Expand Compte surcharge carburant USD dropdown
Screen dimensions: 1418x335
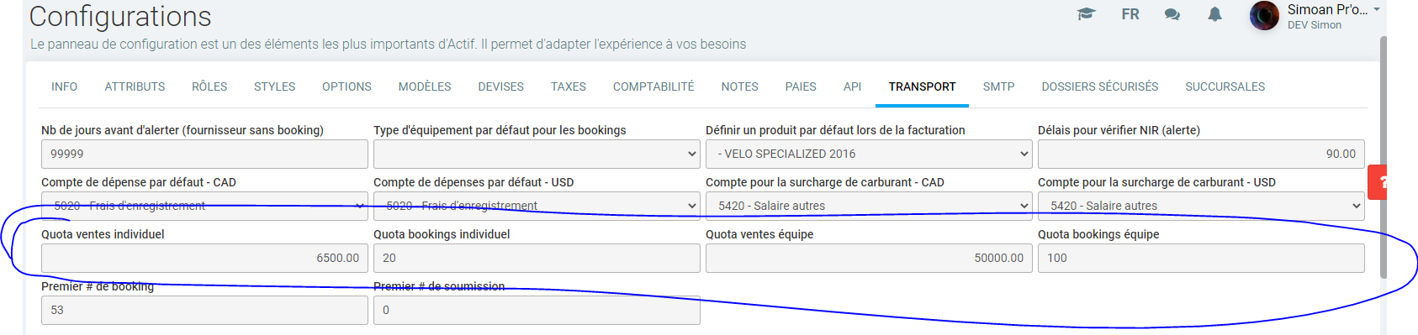pos(1201,206)
